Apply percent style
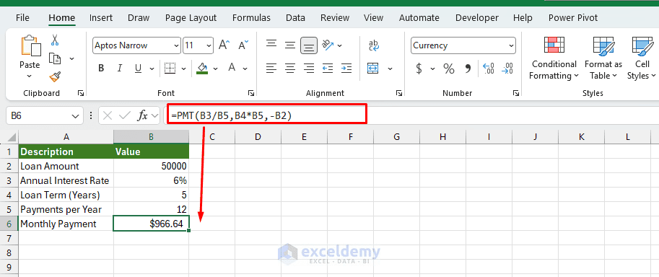Image resolution: width=659 pixels, height=277 pixels. tap(449, 69)
